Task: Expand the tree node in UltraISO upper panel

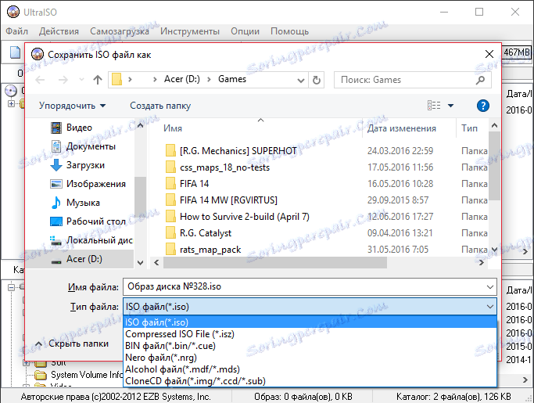Action: point(11,103)
